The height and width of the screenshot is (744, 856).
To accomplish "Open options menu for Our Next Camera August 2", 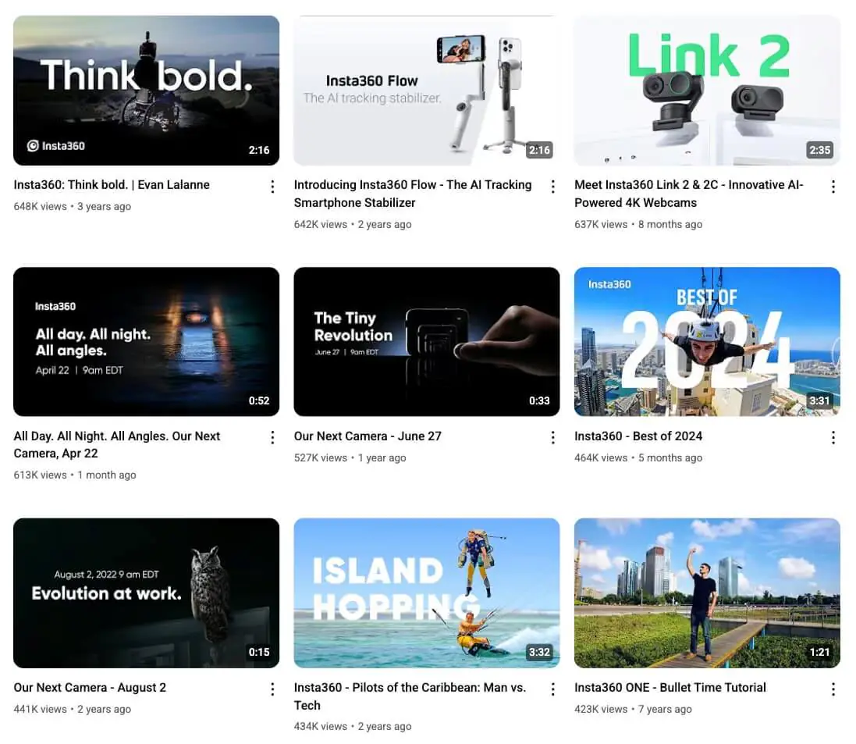I will 272,689.
